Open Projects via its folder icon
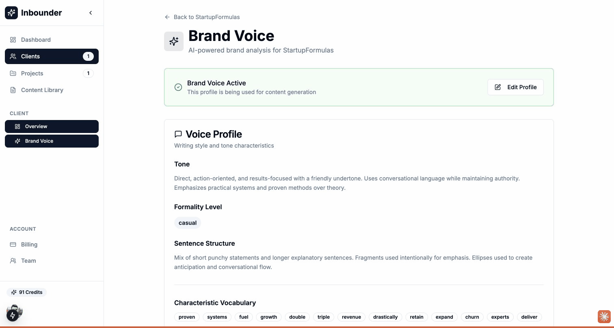Screen dimensions: 614x328 [13, 73]
